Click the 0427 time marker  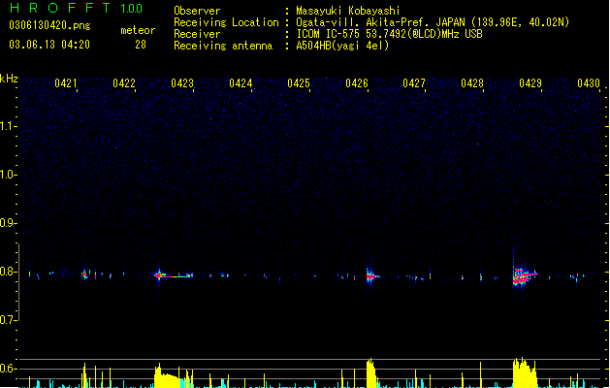point(414,83)
